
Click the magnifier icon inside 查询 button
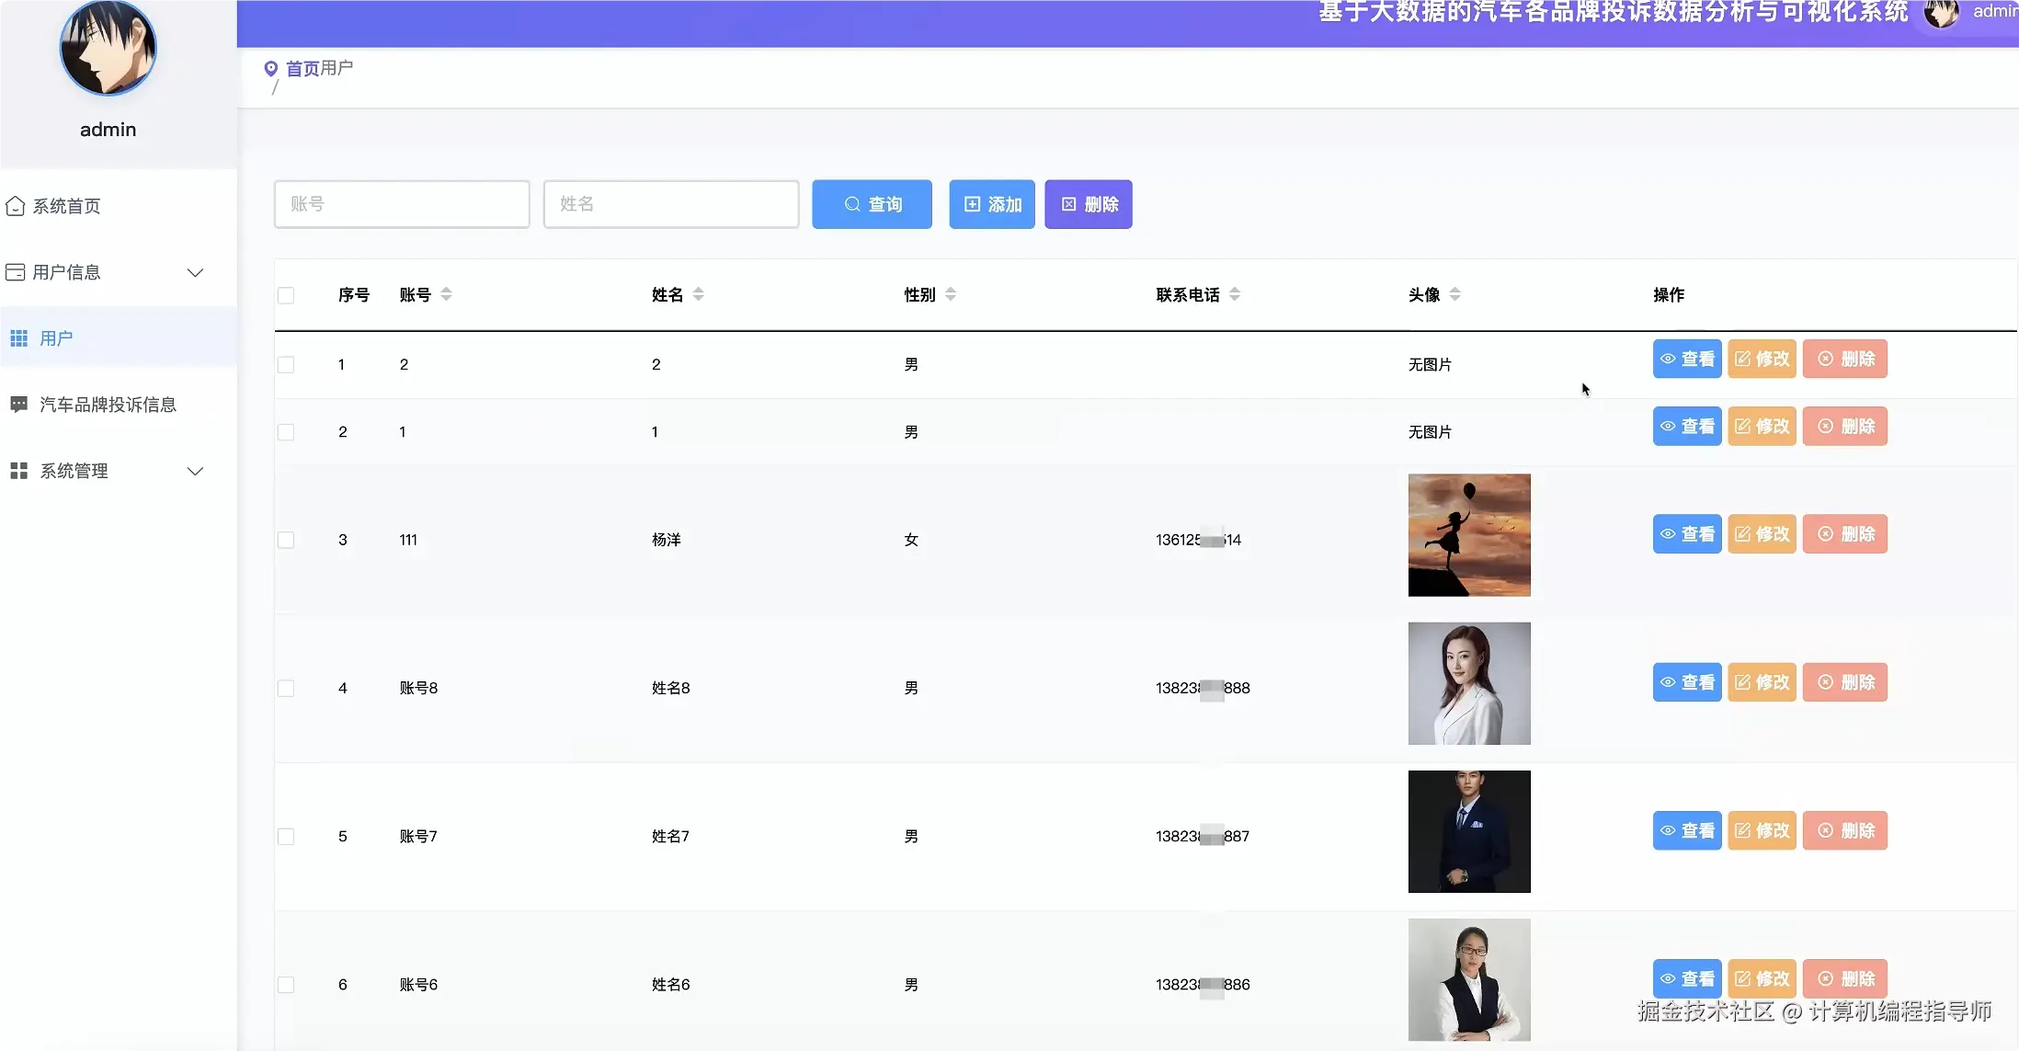coord(850,204)
